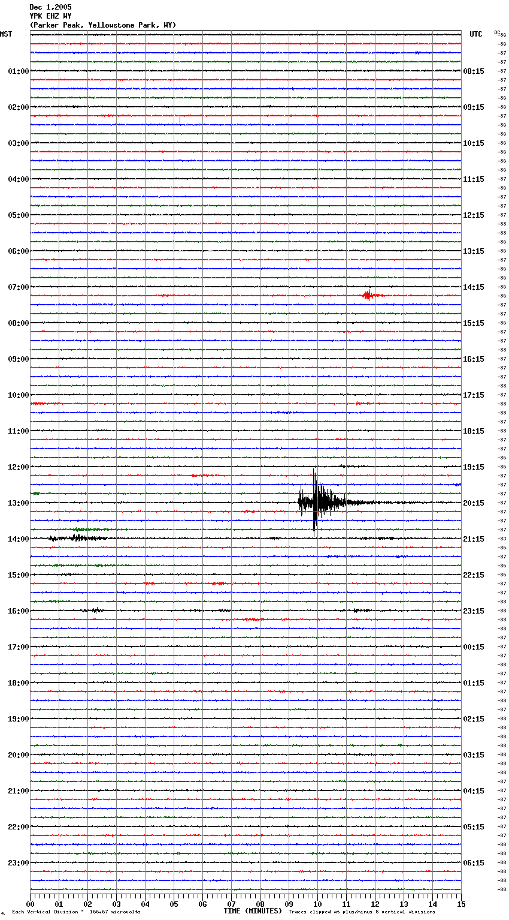Image resolution: width=509 pixels, height=920 pixels.
Task: Click the 10:15 UTC row label
Action: pyautogui.click(x=474, y=143)
